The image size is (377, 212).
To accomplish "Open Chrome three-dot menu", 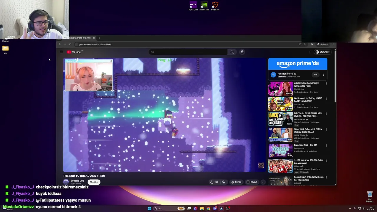I will pyautogui.click(x=333, y=44).
